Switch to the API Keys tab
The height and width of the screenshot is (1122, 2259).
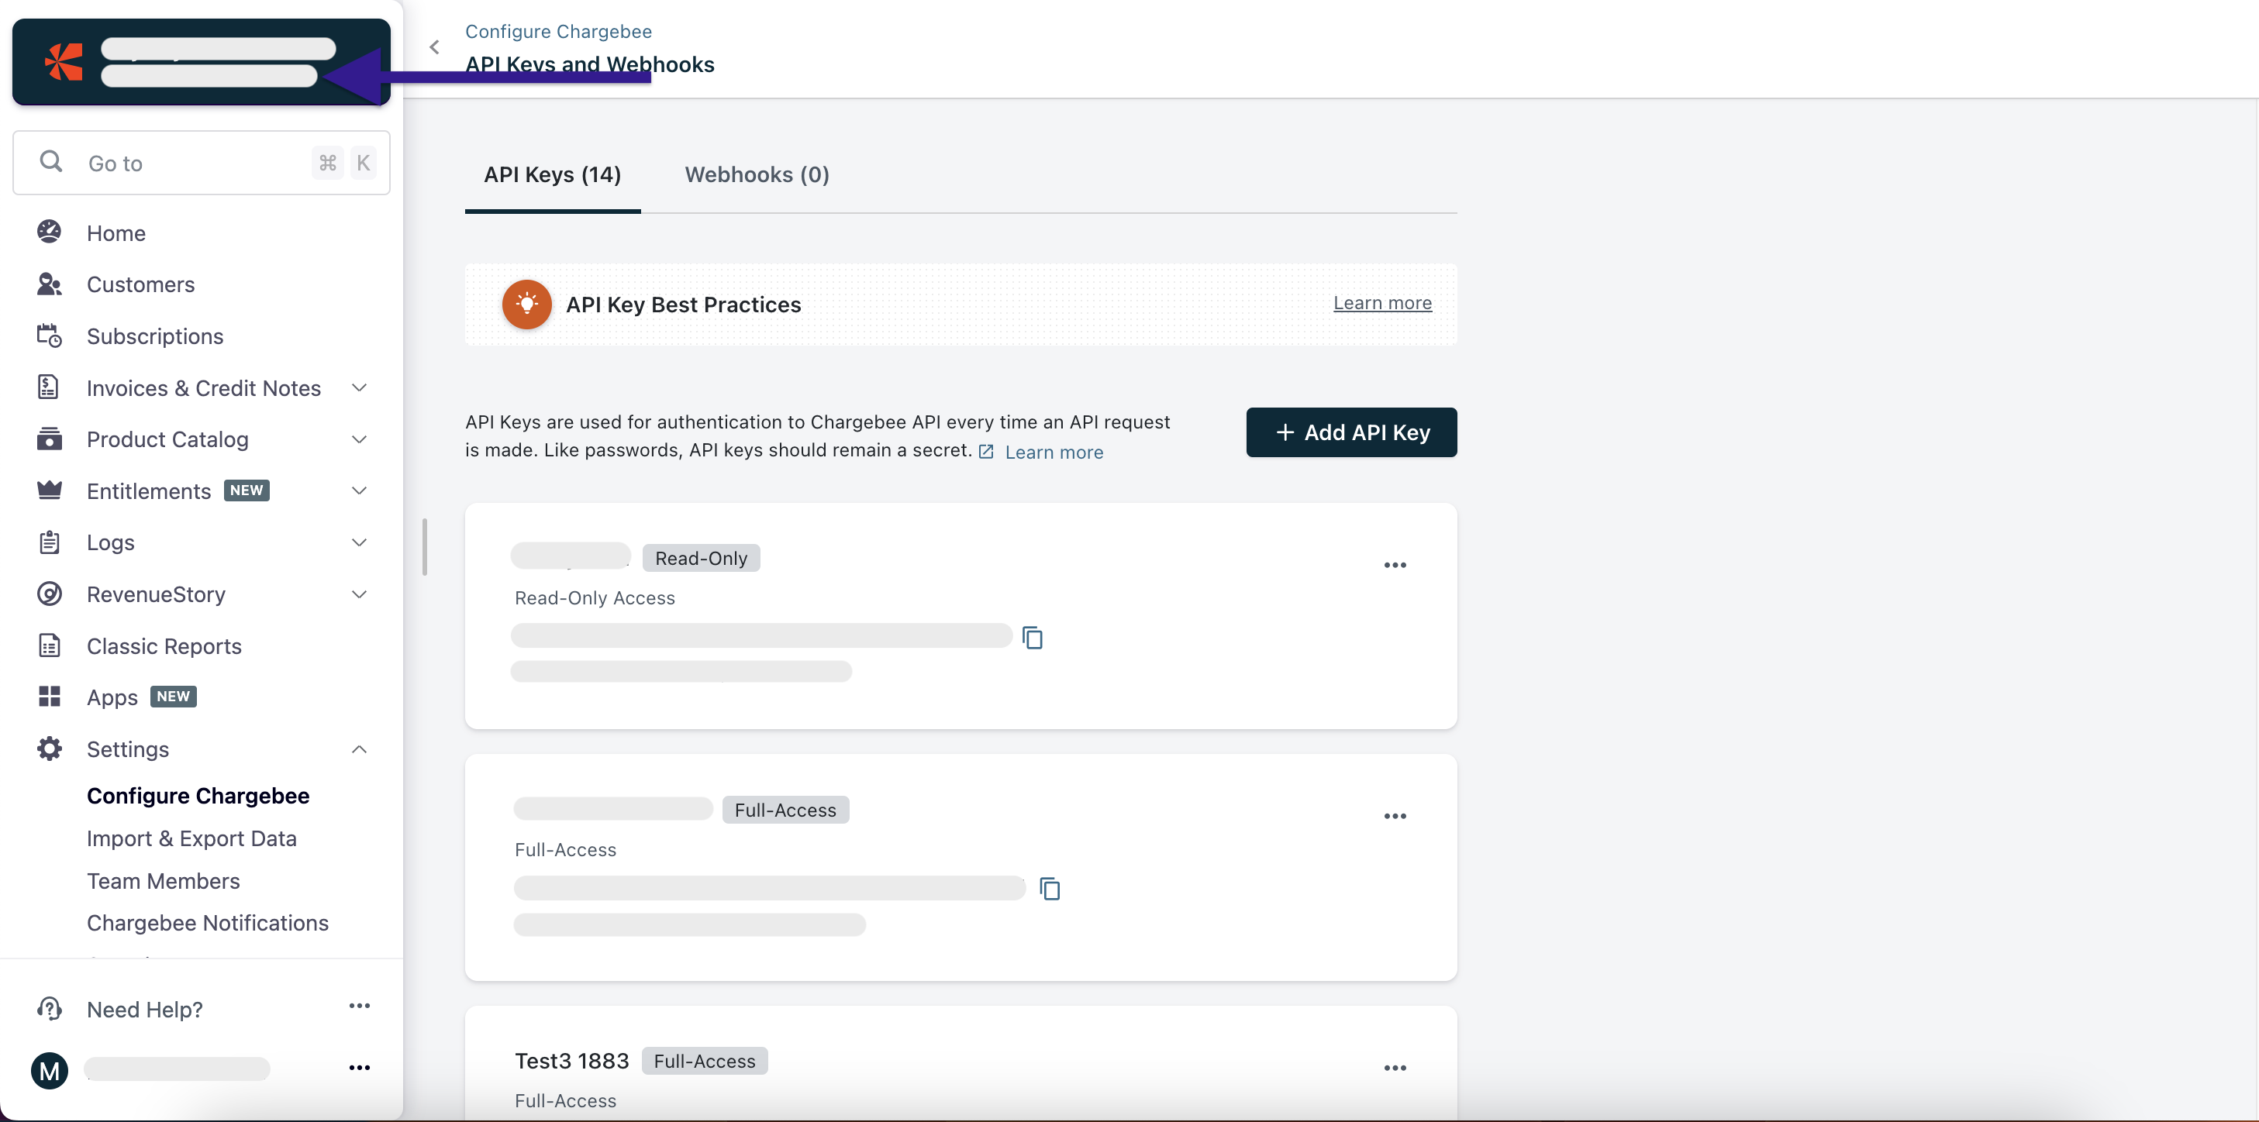click(x=553, y=174)
